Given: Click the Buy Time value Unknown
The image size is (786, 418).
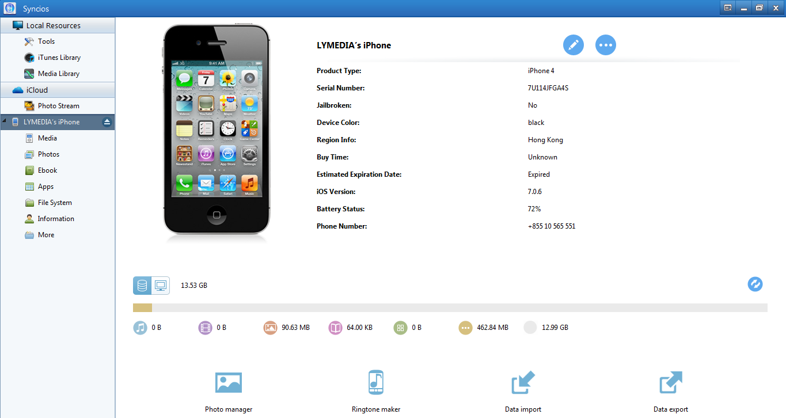Looking at the screenshot, I should point(542,157).
